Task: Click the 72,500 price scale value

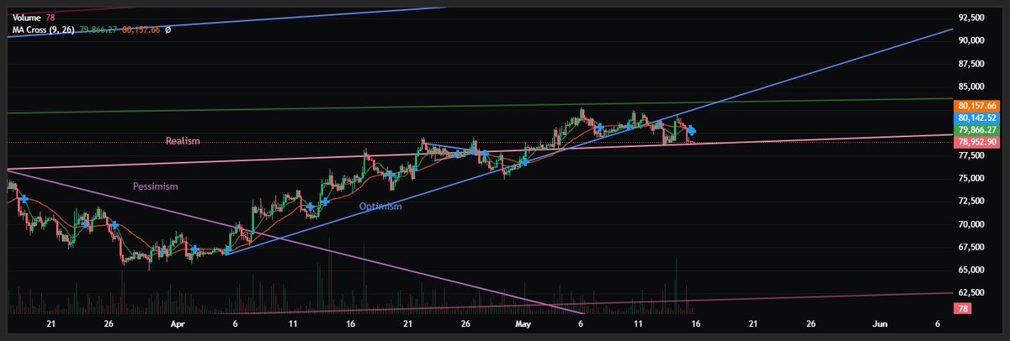Action: pos(972,202)
